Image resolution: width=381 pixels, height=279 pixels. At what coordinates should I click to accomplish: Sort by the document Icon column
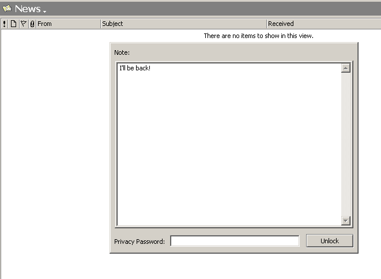pos(14,24)
